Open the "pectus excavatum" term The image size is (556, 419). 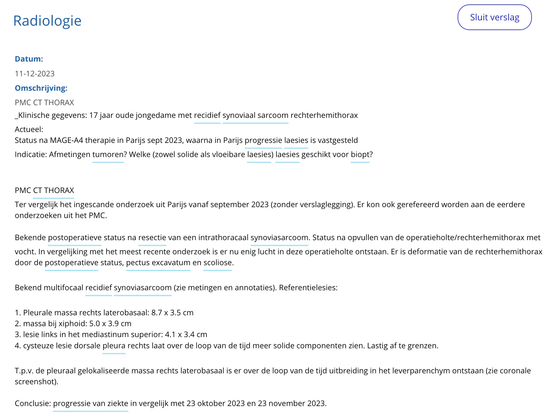158,263
